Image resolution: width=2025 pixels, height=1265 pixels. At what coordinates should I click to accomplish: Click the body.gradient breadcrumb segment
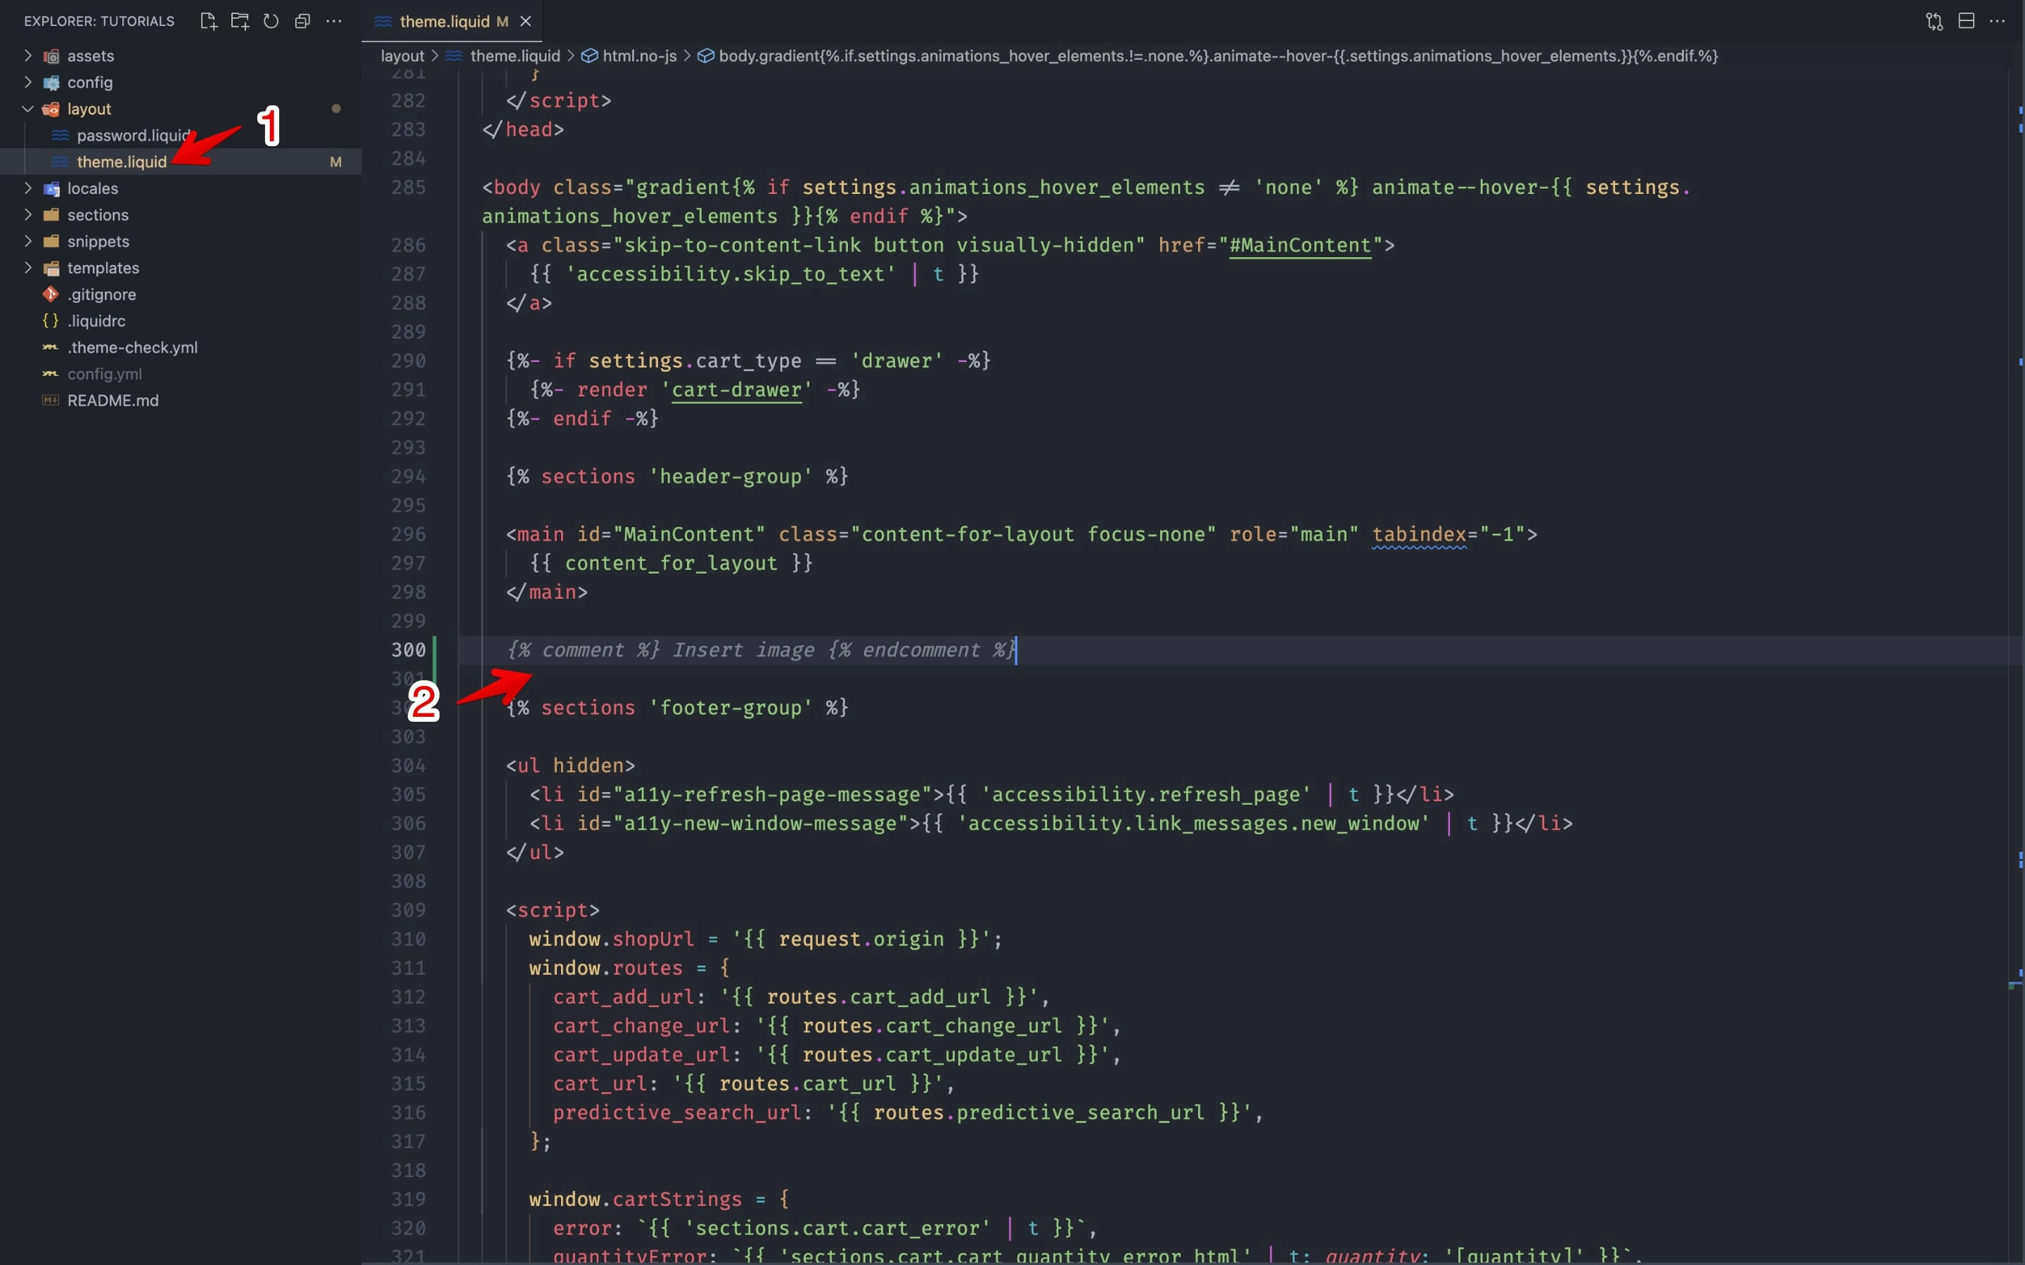1218,56
